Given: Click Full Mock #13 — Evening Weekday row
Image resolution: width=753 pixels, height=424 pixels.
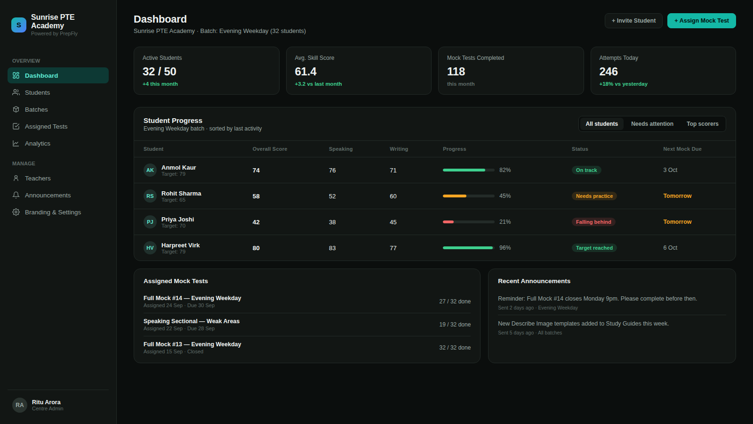Looking at the screenshot, I should (307, 348).
